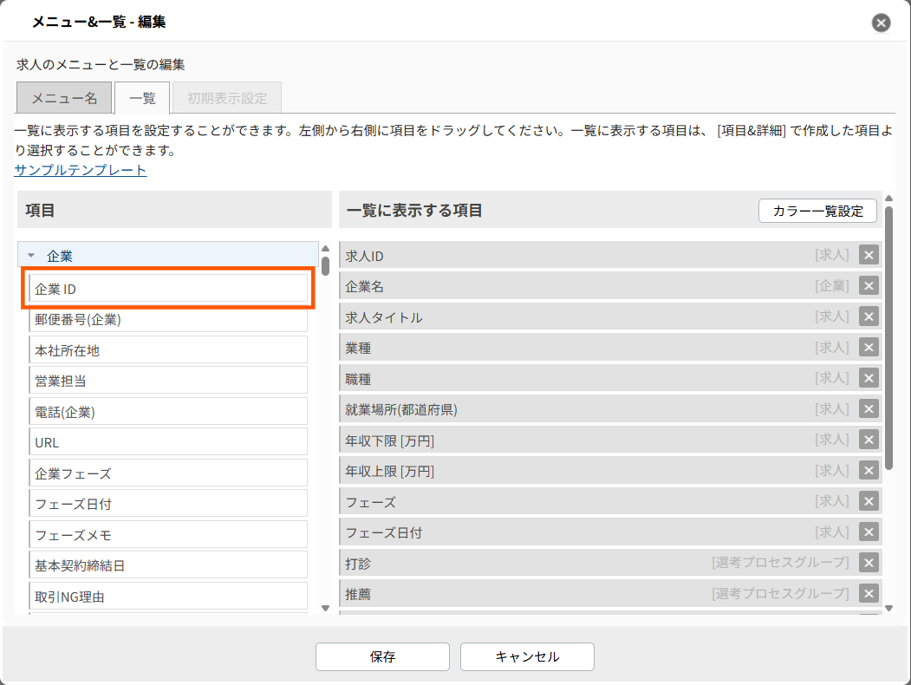Viewport: 911px width, 685px height.
Task: Click the left item list scroll-up arrow
Action: tap(325, 249)
